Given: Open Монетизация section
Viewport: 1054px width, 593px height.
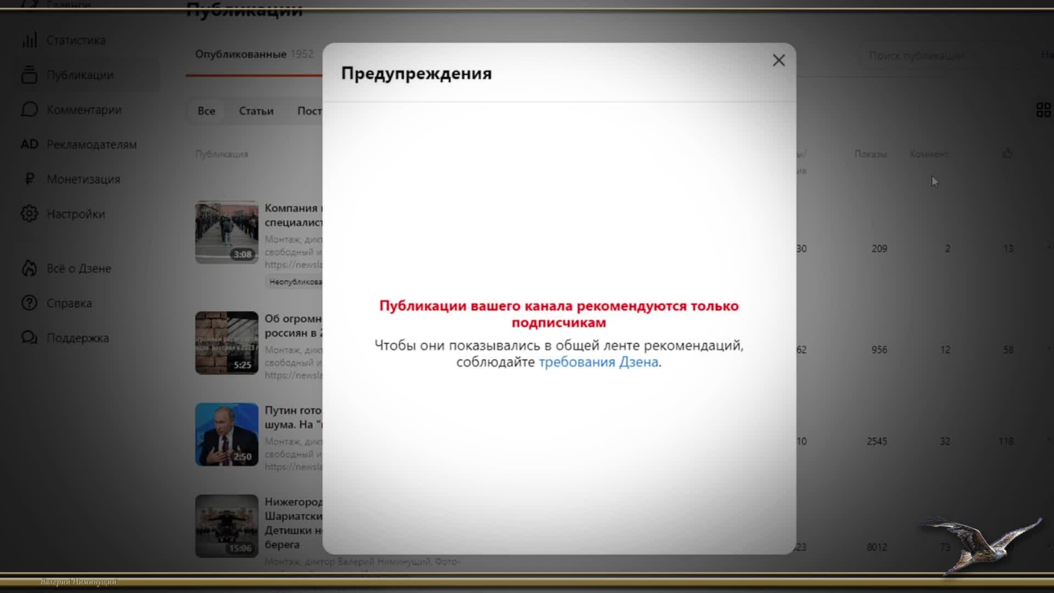Looking at the screenshot, I should 83,179.
